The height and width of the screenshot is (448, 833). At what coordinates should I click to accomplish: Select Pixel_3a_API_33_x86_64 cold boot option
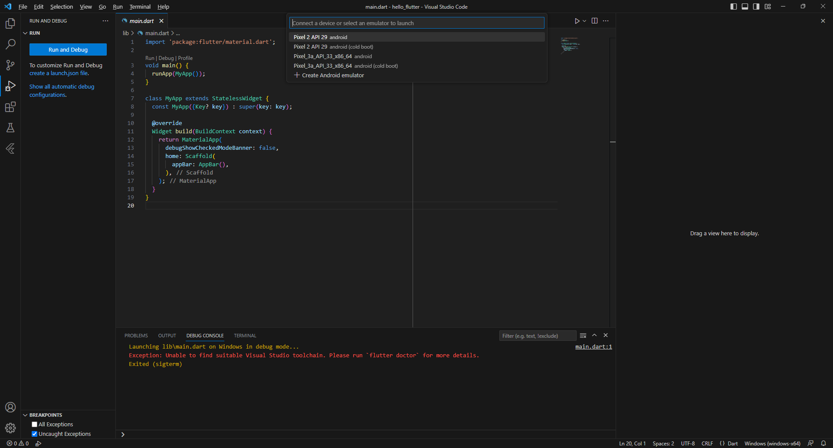[417, 66]
